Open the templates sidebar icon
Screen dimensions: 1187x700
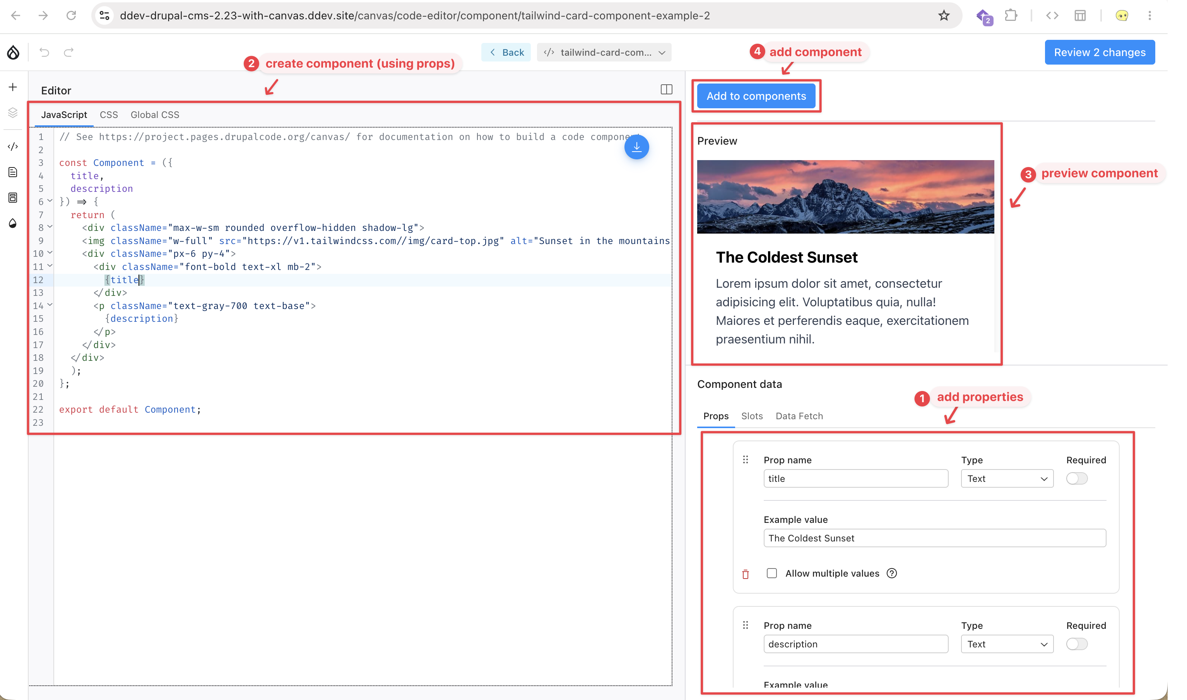pyautogui.click(x=13, y=198)
